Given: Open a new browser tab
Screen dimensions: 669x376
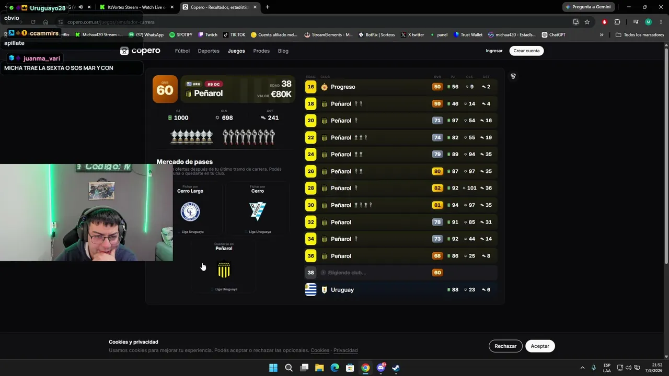Looking at the screenshot, I should pyautogui.click(x=268, y=7).
